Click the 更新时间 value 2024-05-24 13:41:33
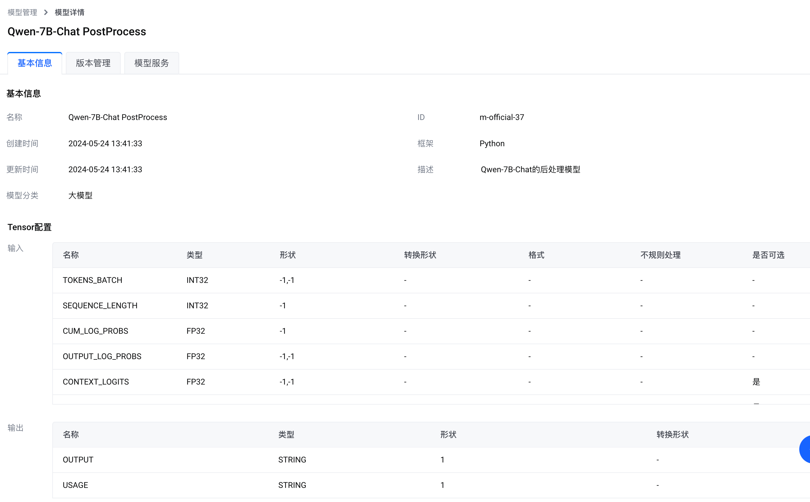This screenshot has width=810, height=502. click(x=105, y=169)
